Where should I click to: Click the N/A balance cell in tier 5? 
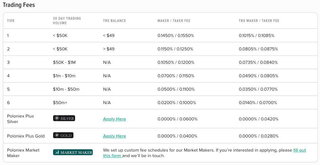tap(107, 89)
